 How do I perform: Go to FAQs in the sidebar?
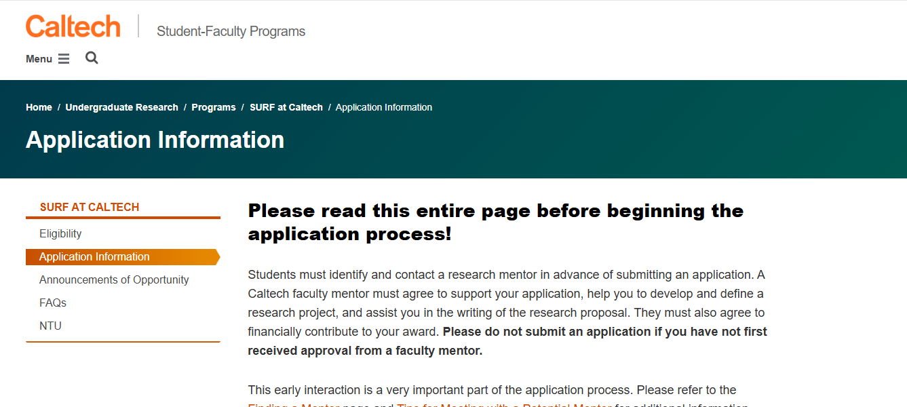(53, 303)
